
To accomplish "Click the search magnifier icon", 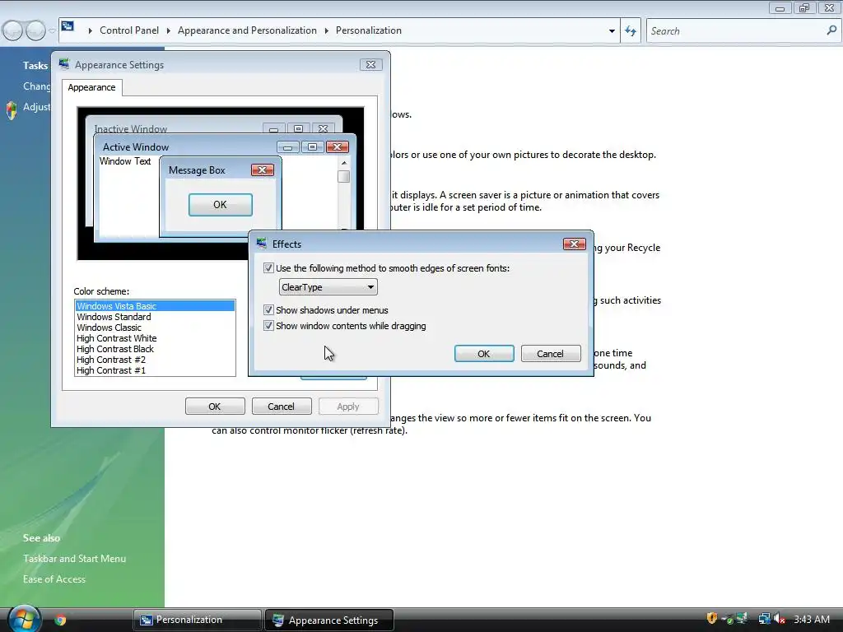I will tap(831, 30).
